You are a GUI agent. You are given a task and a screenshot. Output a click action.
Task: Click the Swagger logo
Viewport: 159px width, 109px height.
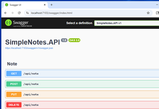19,23
